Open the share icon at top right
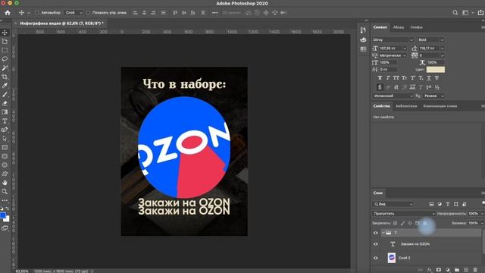The height and width of the screenshot is (273, 485). (480, 13)
